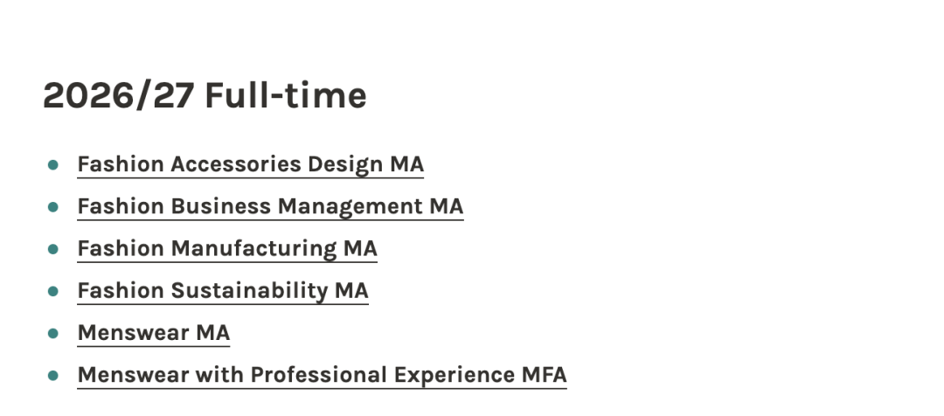Click the 'MFA' text at the end of the last link

(x=544, y=374)
